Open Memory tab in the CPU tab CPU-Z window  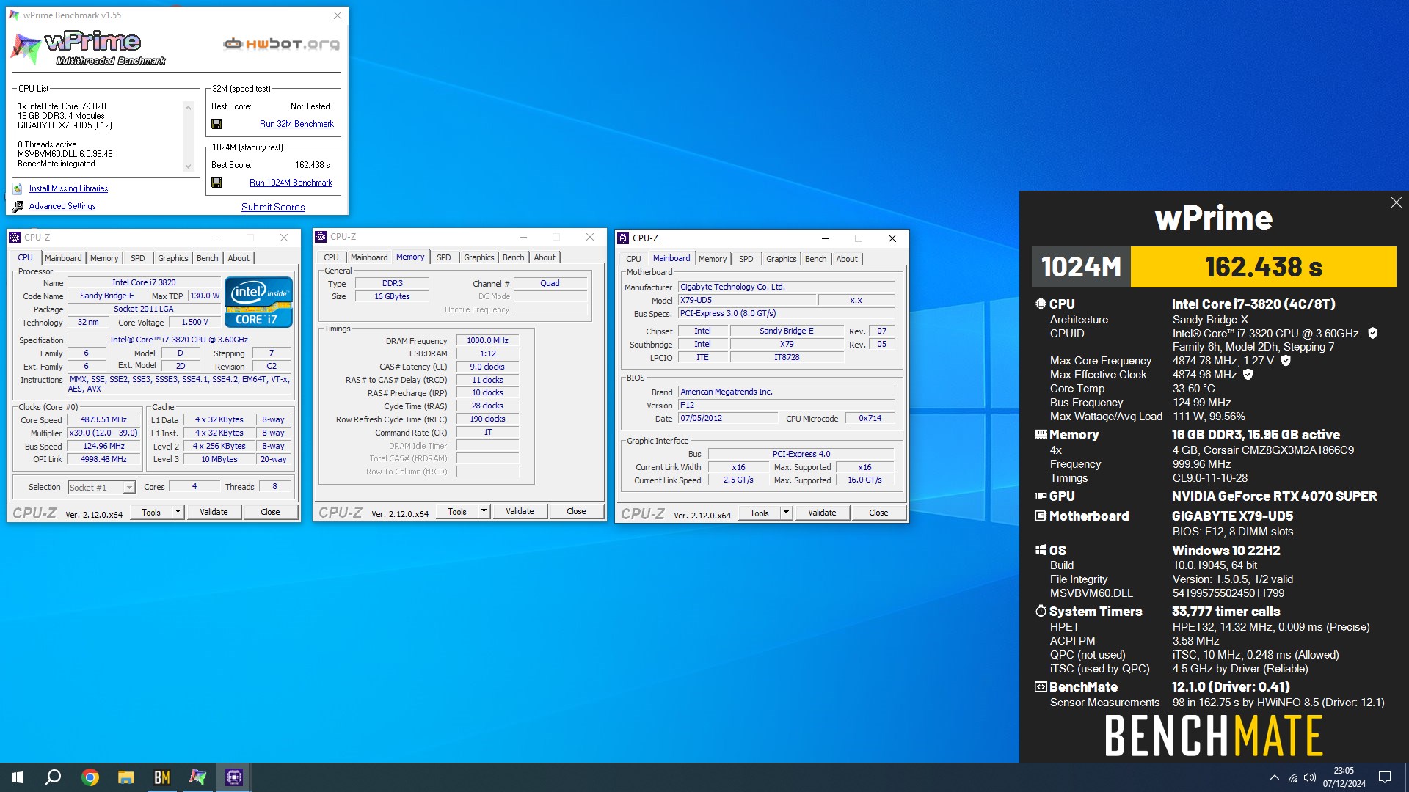(104, 258)
